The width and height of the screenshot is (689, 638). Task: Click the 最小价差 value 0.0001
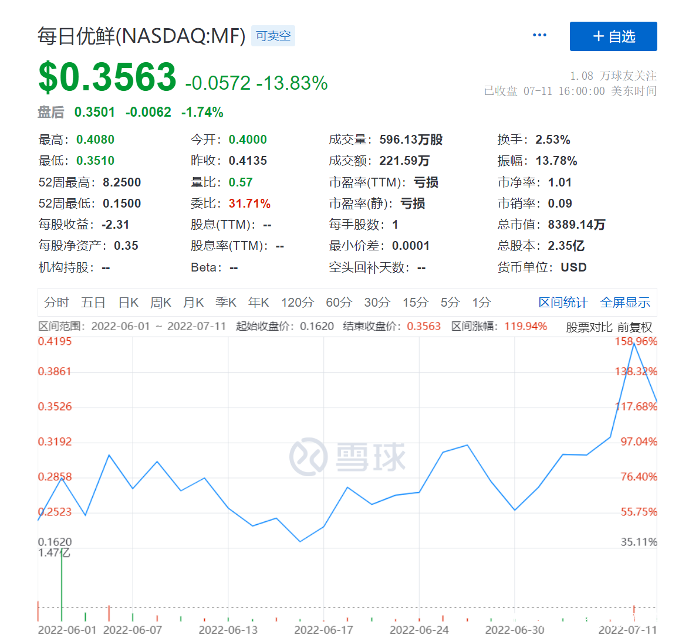click(x=410, y=246)
